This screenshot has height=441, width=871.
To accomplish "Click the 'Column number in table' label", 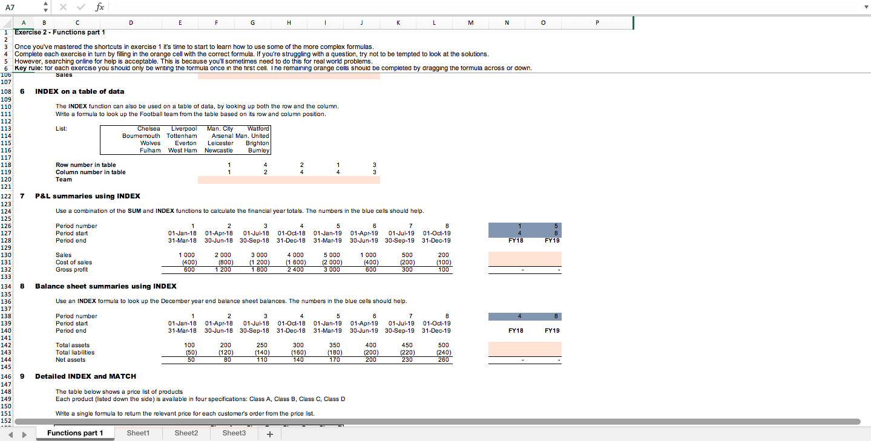I will tap(91, 172).
